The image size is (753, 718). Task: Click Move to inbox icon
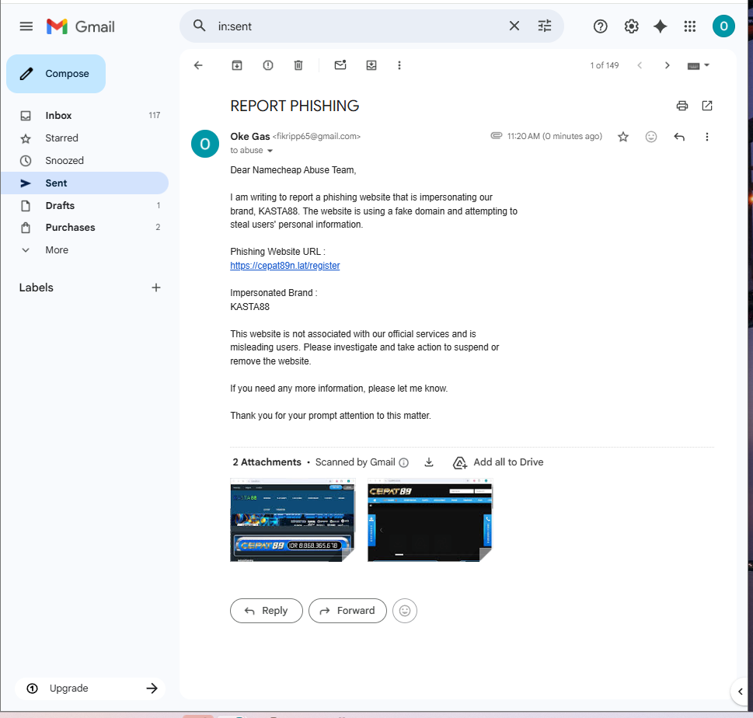coord(371,65)
